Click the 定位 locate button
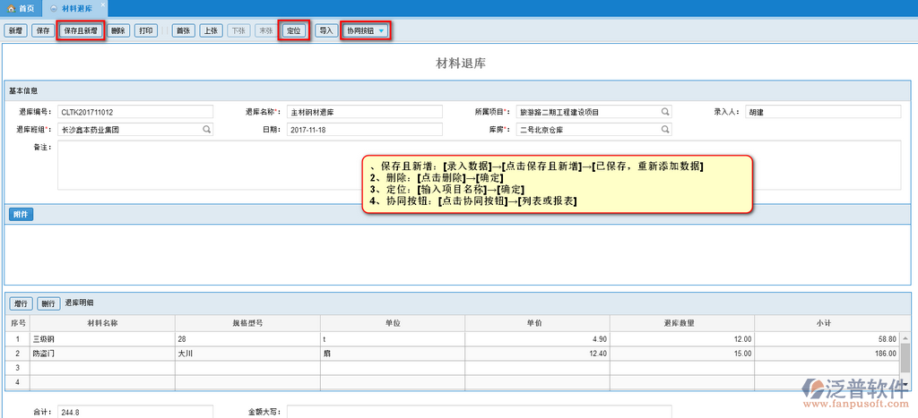The image size is (918, 418). pos(293,30)
